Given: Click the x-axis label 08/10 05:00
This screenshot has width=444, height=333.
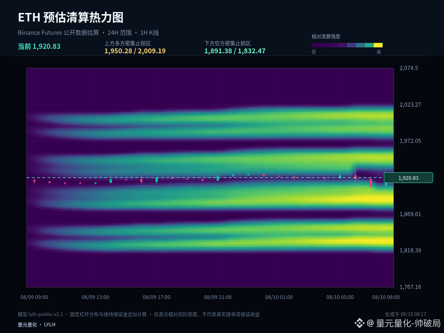Looking at the screenshot, I should (340, 297).
